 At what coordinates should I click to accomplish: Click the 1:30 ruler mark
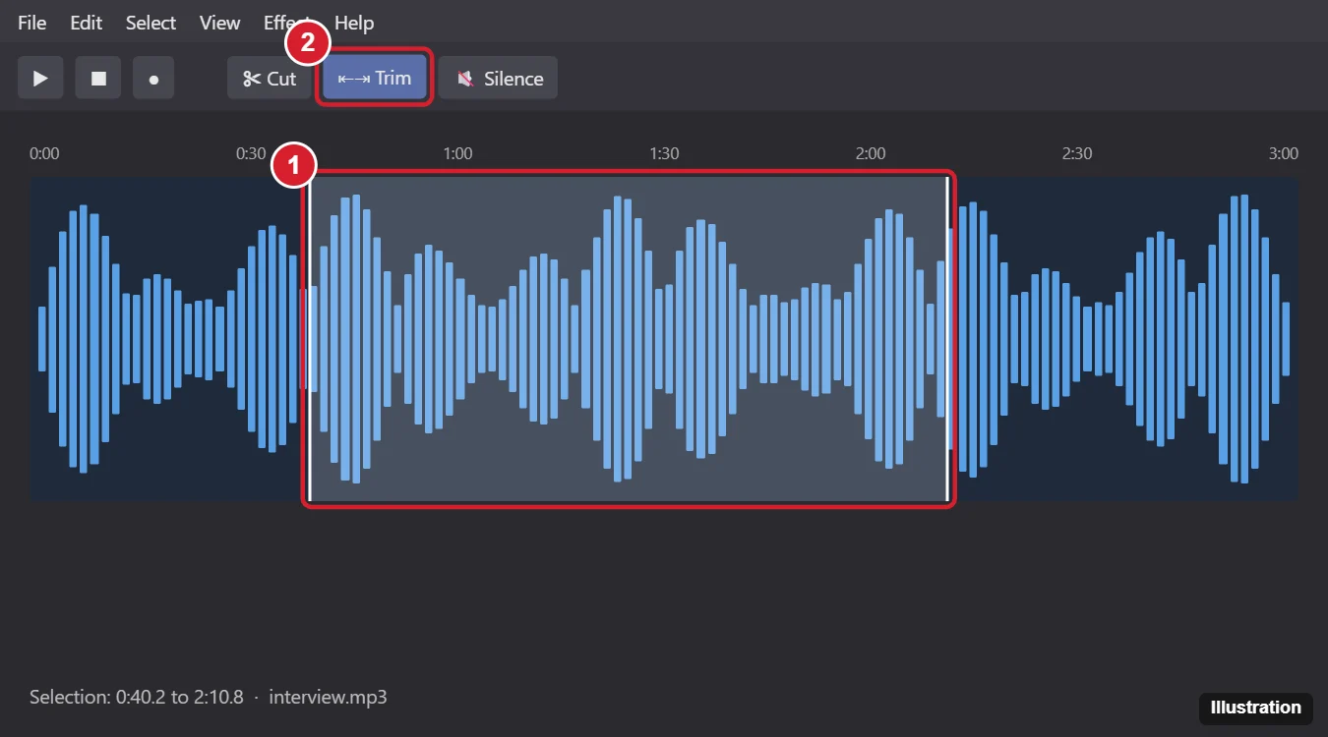(x=664, y=153)
